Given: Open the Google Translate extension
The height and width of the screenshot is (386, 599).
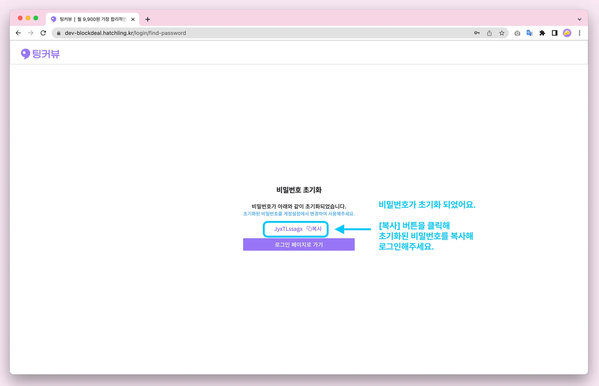Looking at the screenshot, I should [529, 33].
